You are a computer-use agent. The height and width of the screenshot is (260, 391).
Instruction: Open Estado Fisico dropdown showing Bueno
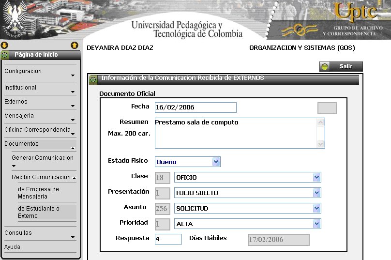188,162
